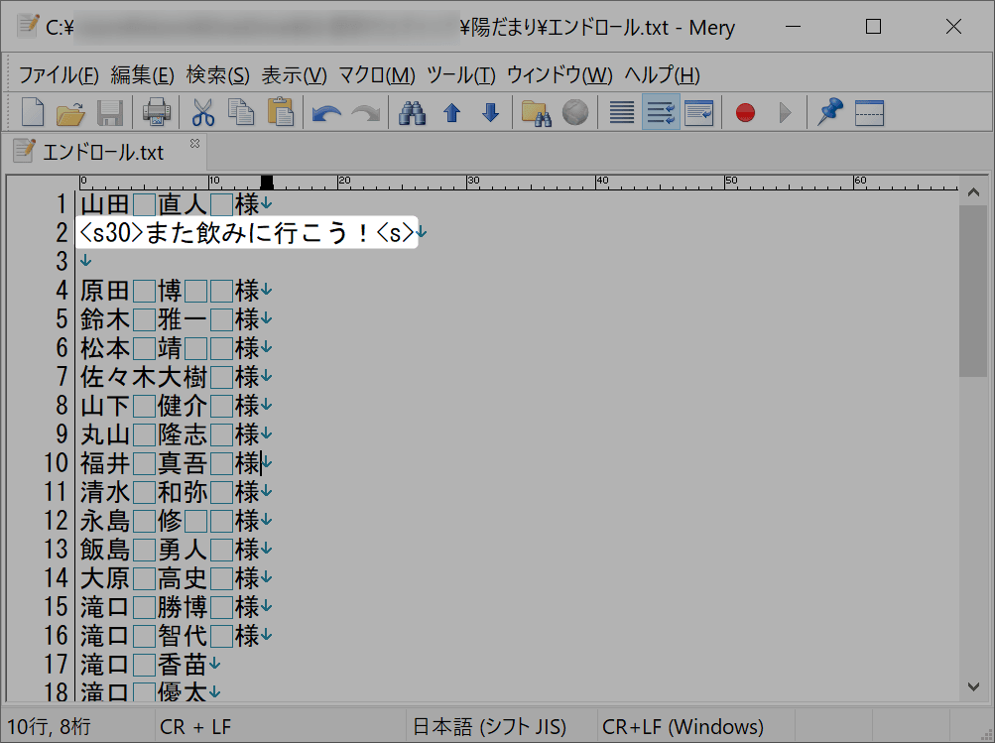The width and height of the screenshot is (995, 743).
Task: Open the ファイル(F) menu
Action: [59, 75]
